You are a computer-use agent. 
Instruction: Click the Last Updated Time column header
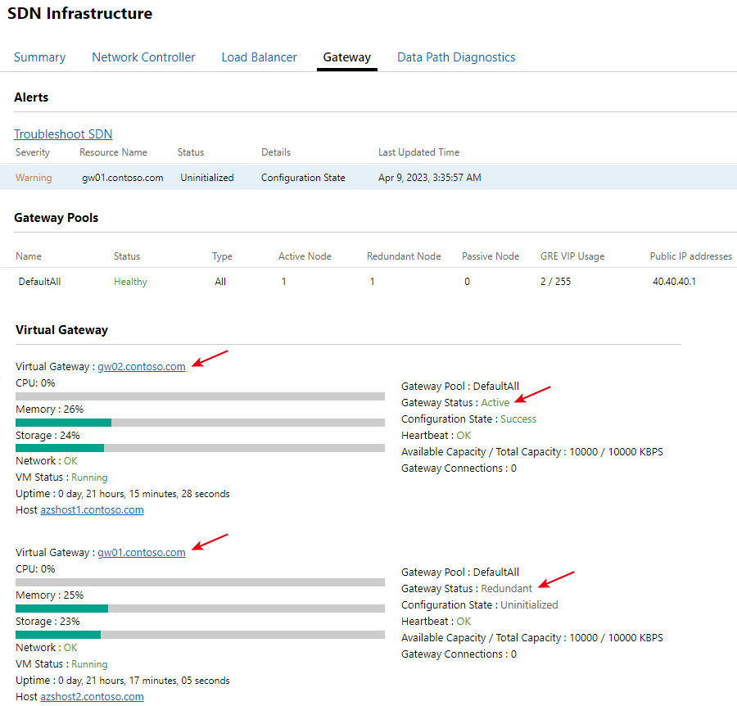[418, 152]
